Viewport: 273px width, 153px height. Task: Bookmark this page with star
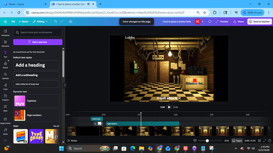[x=204, y=12]
